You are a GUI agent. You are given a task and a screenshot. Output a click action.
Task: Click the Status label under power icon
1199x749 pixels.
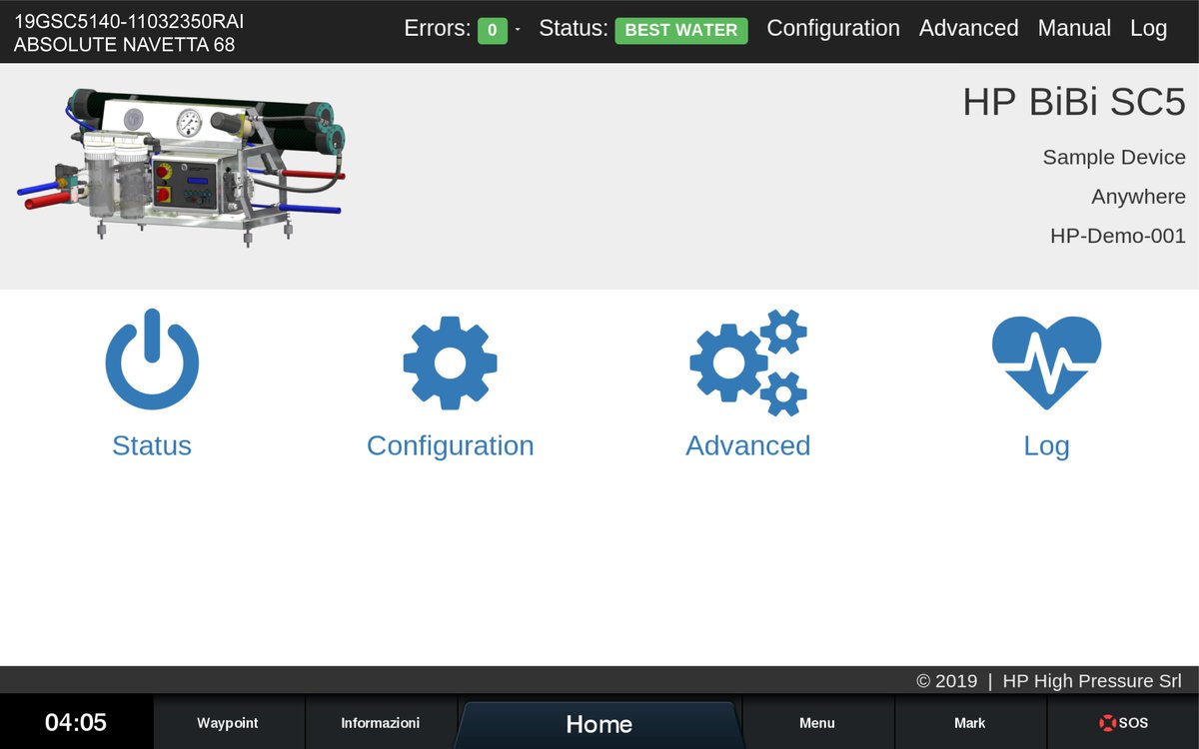tap(152, 445)
